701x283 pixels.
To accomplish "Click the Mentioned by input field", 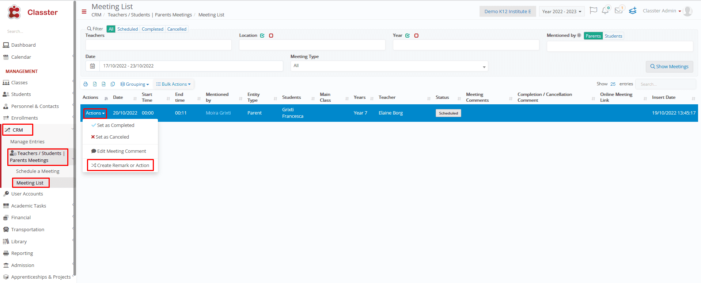I will [620, 46].
